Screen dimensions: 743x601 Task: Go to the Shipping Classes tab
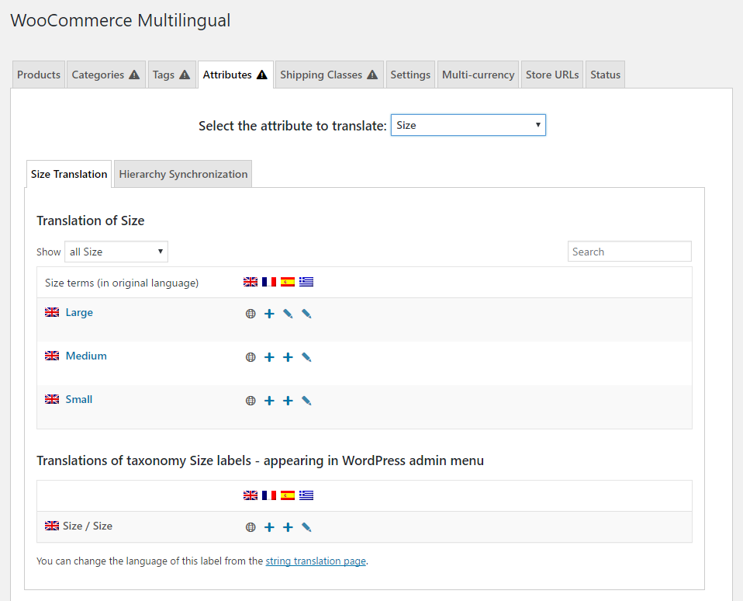329,75
